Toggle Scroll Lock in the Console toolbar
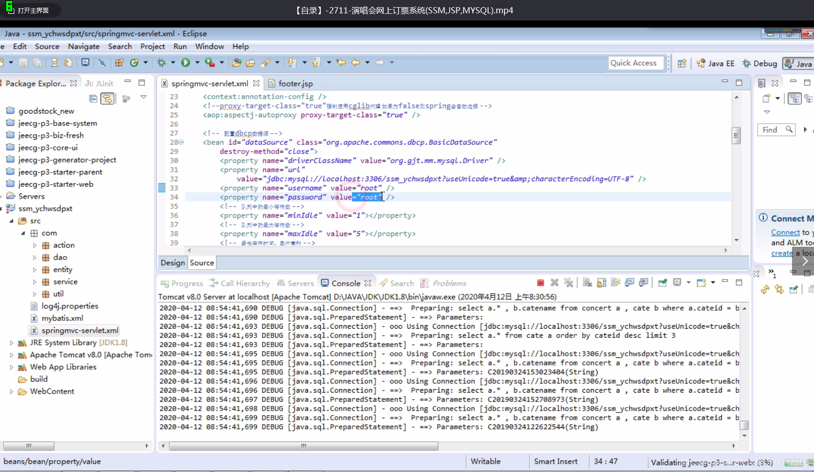This screenshot has width=814, height=472. [602, 283]
